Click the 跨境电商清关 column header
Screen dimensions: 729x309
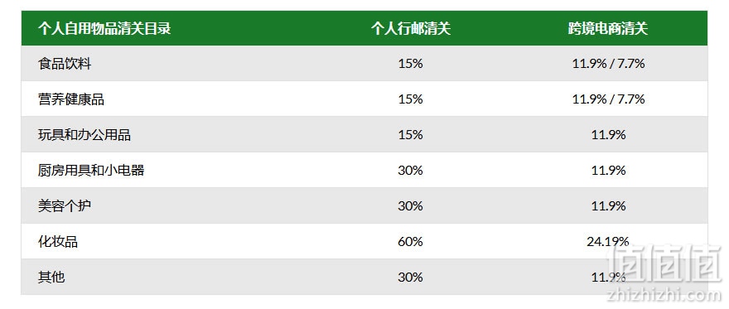pos(608,29)
